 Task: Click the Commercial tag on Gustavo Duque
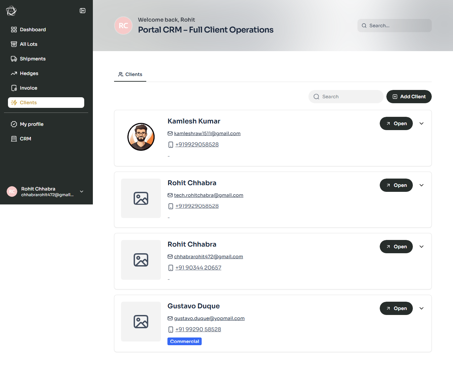[184, 342]
